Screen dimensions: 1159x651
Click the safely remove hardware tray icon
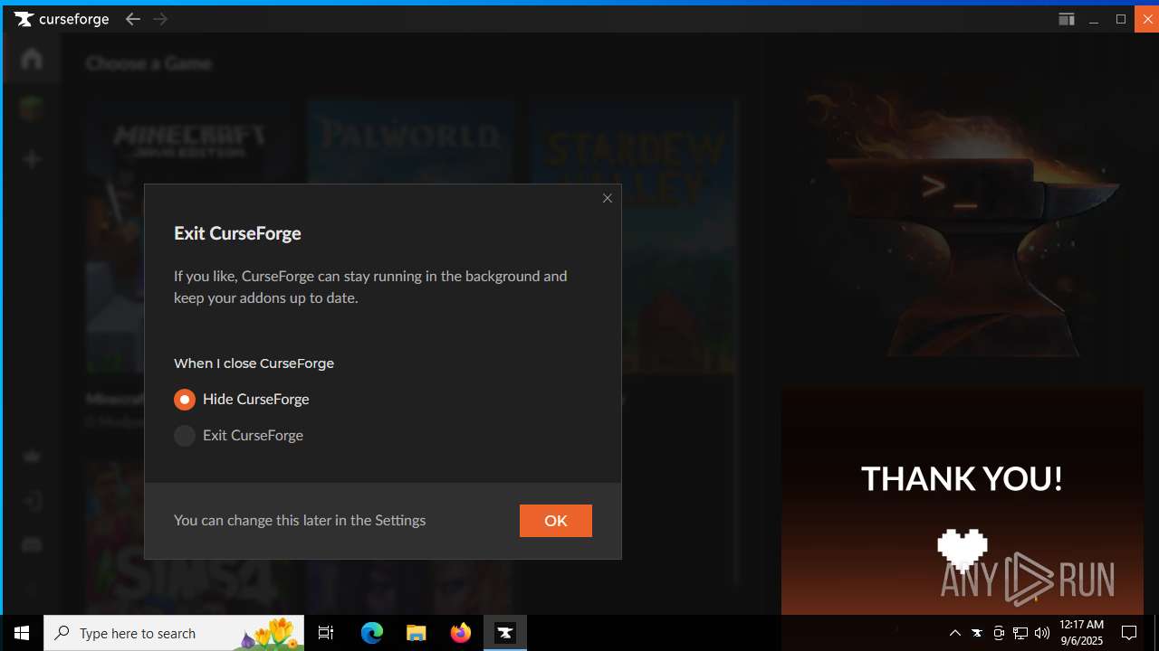coord(999,633)
